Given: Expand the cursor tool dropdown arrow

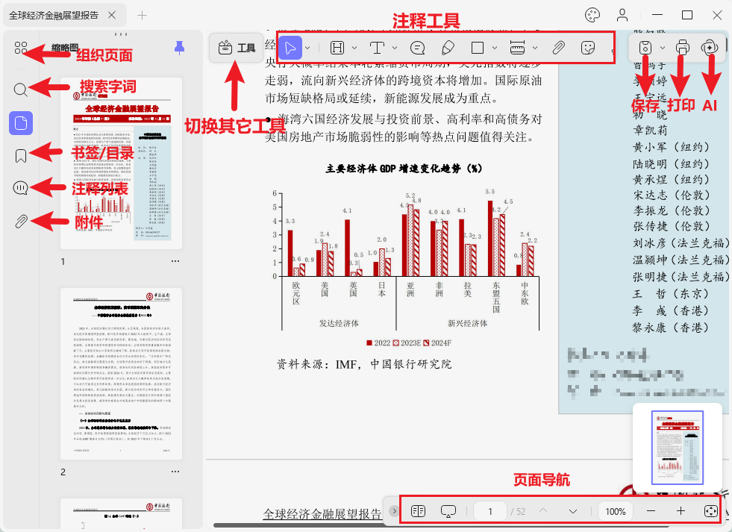Looking at the screenshot, I should click(307, 48).
